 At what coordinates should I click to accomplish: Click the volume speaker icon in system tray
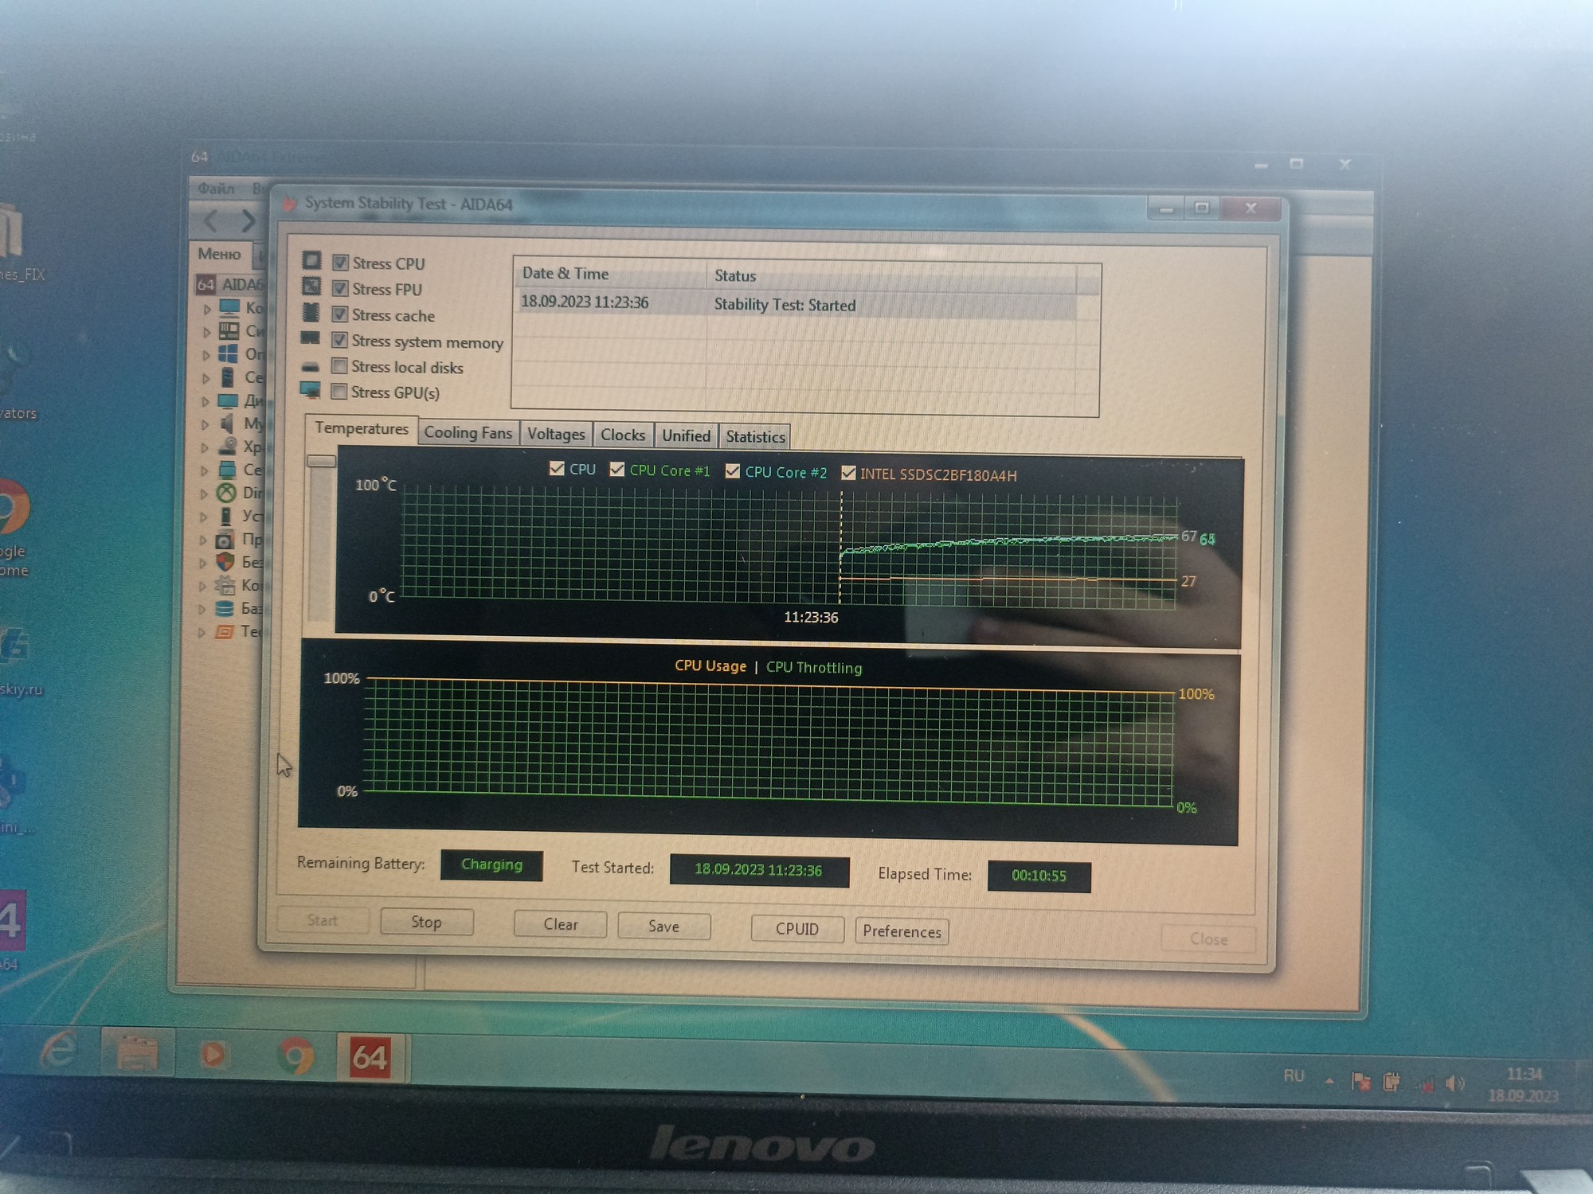click(x=1455, y=1083)
